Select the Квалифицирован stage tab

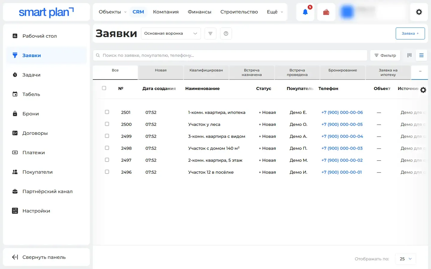pyautogui.click(x=206, y=72)
